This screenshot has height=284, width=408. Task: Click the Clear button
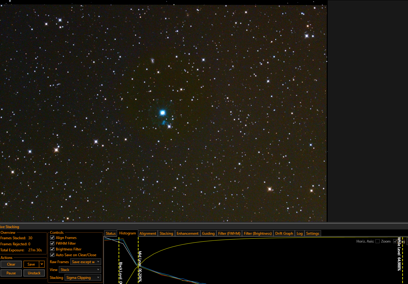[x=11, y=264]
